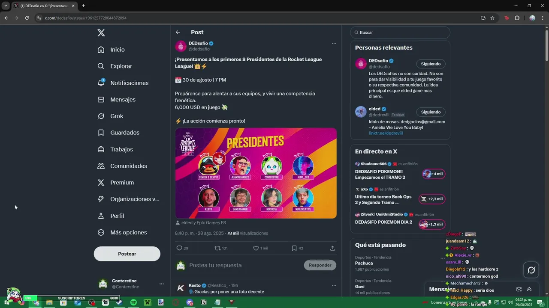Click the repost icon with 101
549x308 pixels.
(217, 248)
